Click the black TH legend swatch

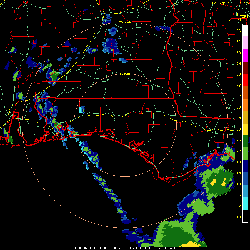click(245, 216)
